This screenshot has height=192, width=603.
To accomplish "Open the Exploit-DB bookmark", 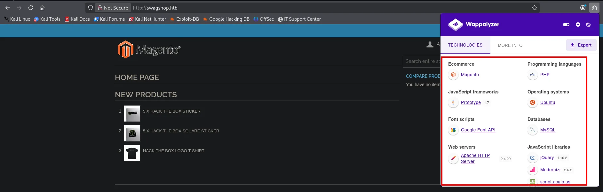I will point(184,19).
